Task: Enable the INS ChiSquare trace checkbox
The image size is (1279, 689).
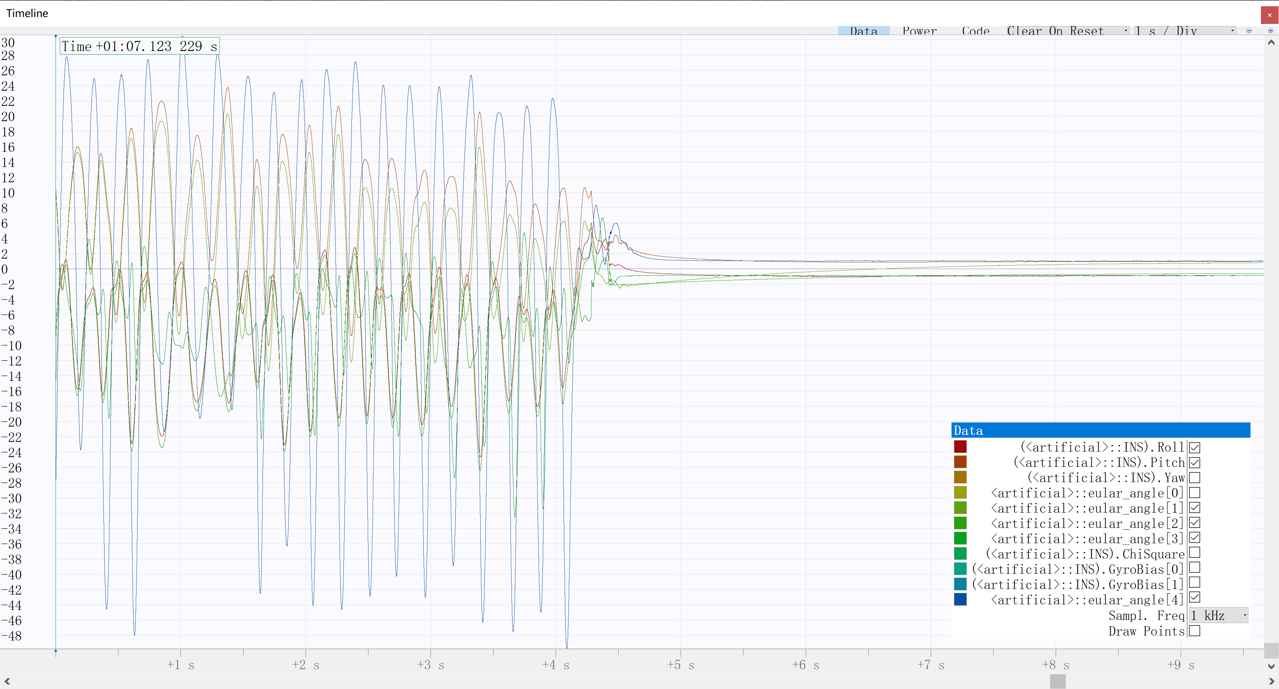Action: [1195, 553]
